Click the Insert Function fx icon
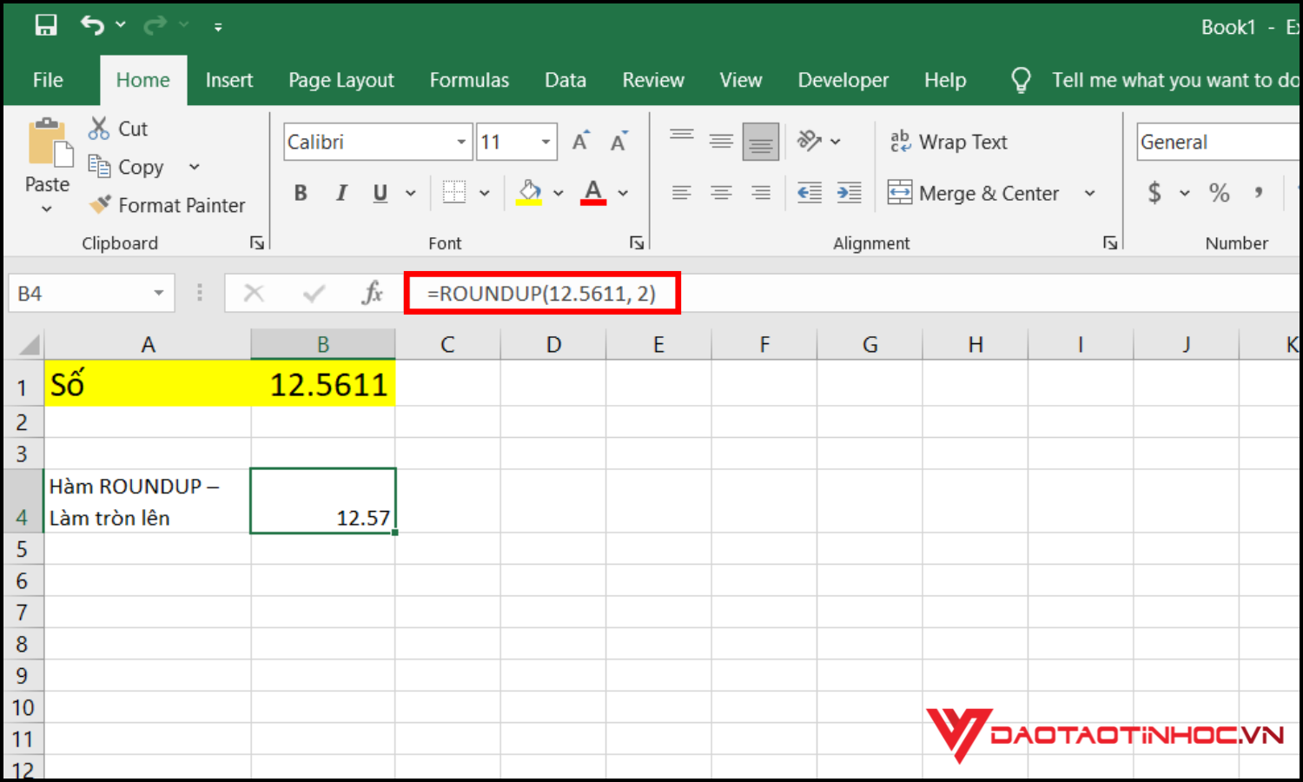The image size is (1303, 782). [372, 294]
